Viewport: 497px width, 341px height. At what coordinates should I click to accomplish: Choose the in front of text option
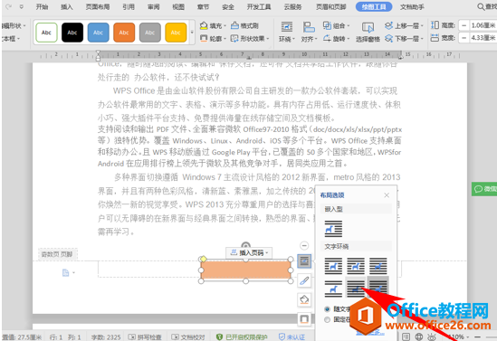[x=378, y=289]
